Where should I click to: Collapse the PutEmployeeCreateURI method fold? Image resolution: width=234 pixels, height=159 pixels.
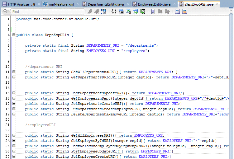(14, 157)
